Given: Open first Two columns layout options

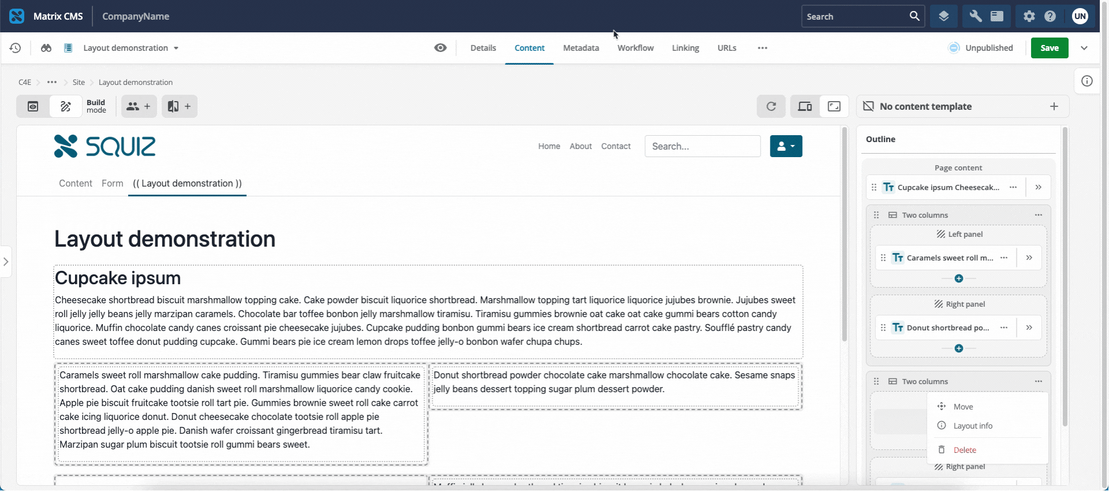Looking at the screenshot, I should click(x=1039, y=215).
